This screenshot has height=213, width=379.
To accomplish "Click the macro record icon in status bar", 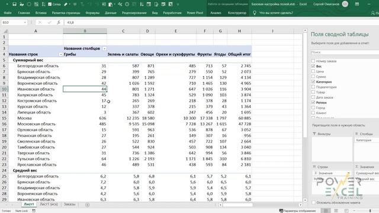I will pyautogui.click(x=34, y=211).
